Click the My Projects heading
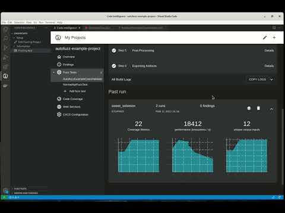This screenshot has width=285, height=213. pyautogui.click(x=75, y=37)
